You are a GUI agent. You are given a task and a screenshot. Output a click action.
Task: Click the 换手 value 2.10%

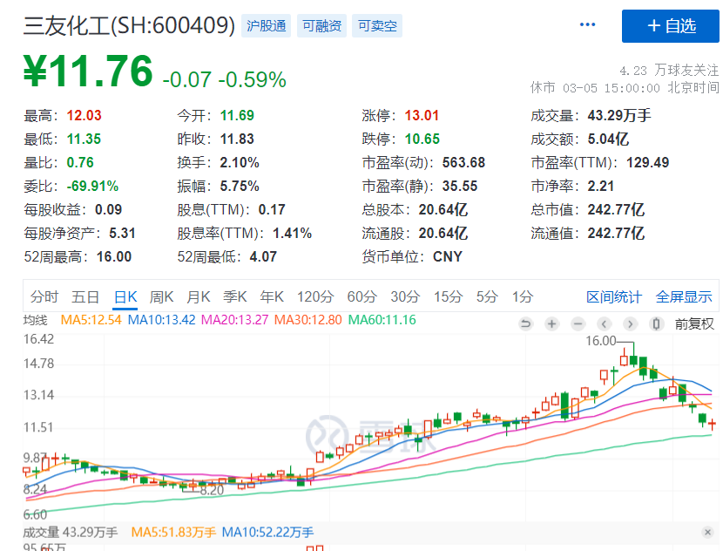pyautogui.click(x=240, y=162)
